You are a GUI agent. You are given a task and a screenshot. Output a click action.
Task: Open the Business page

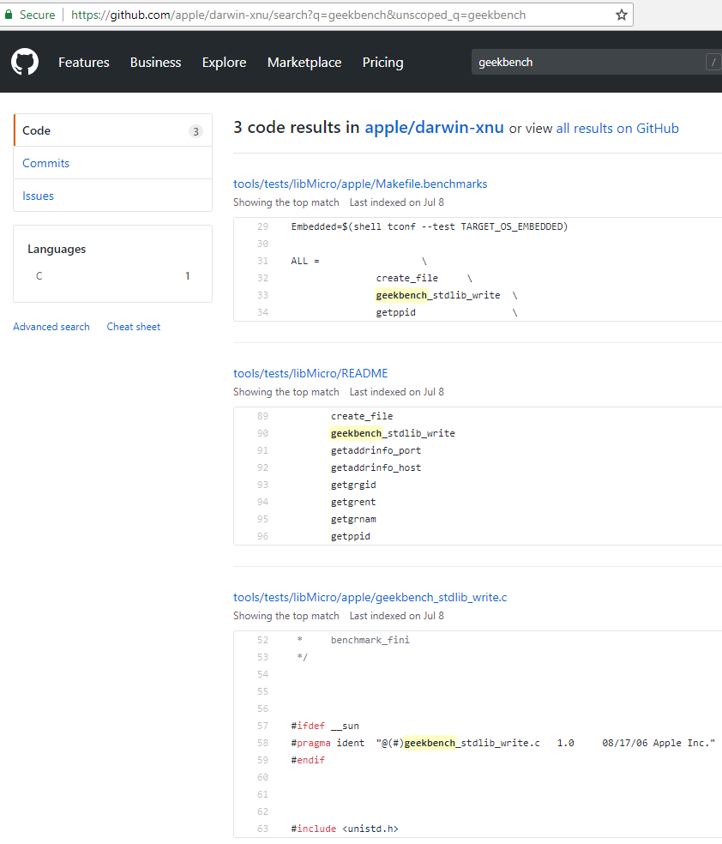click(155, 63)
